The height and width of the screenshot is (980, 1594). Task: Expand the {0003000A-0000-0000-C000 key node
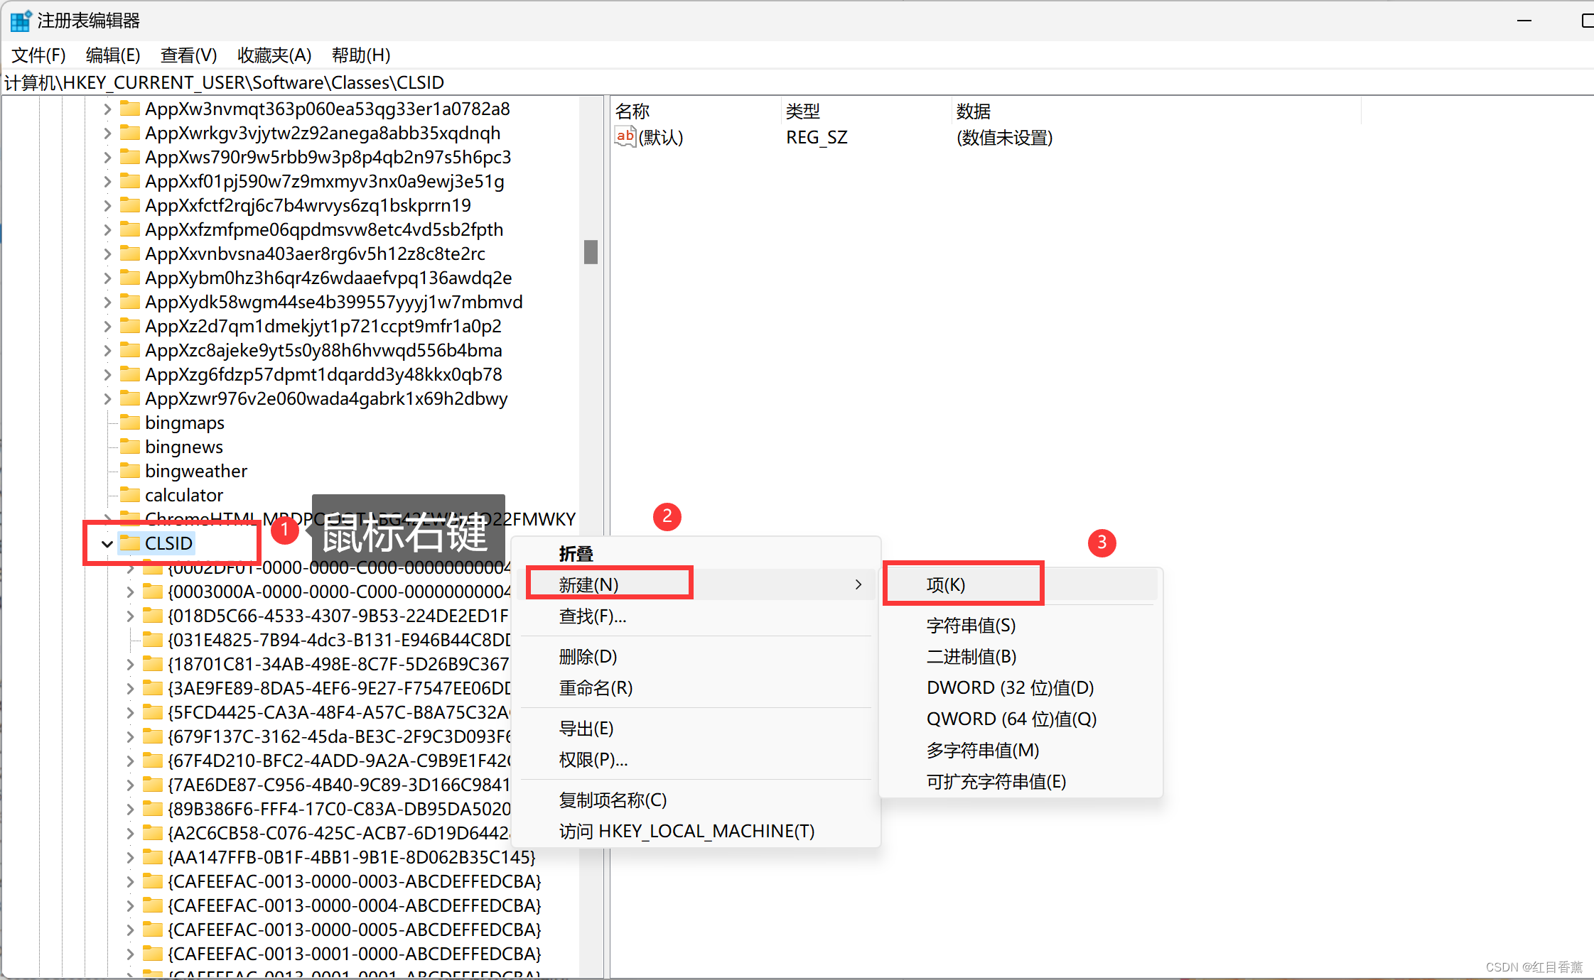pos(130,592)
